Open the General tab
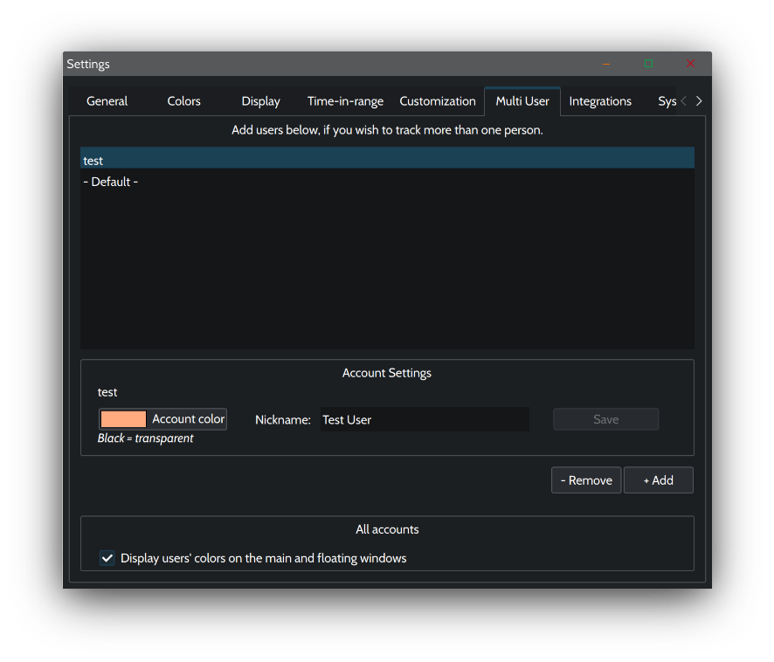 [107, 101]
